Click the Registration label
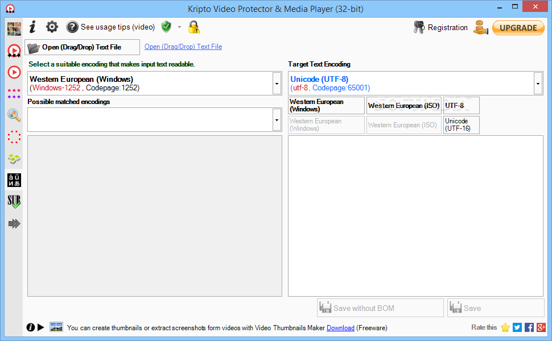The height and width of the screenshot is (341, 552). (447, 27)
